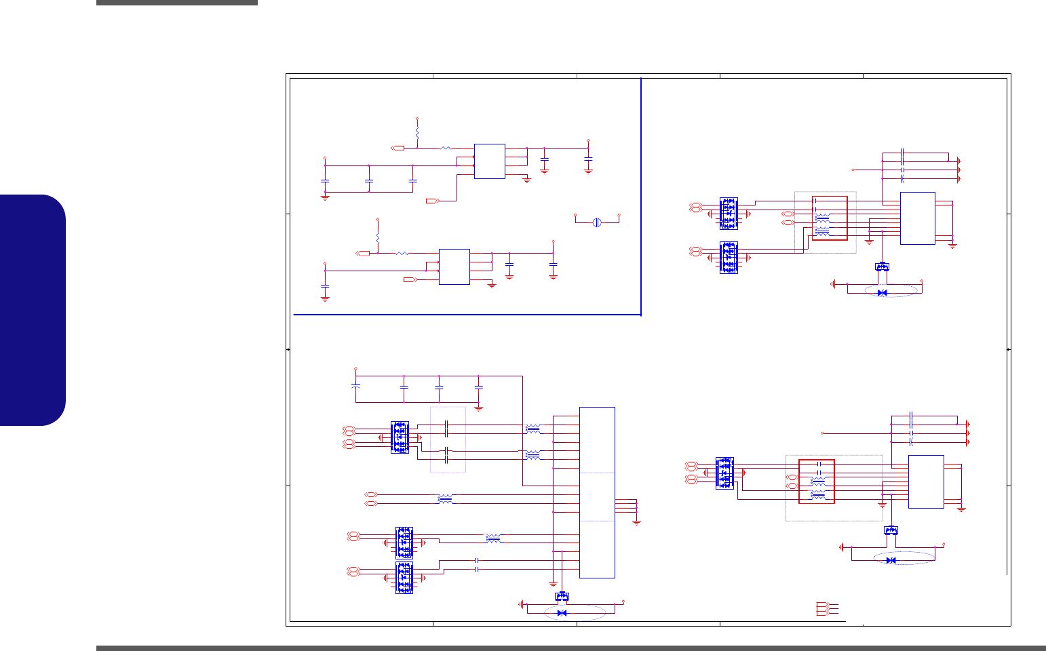
Task: Click the common-mode choke on the middle signal pair
Action: pyautogui.click(x=445, y=499)
